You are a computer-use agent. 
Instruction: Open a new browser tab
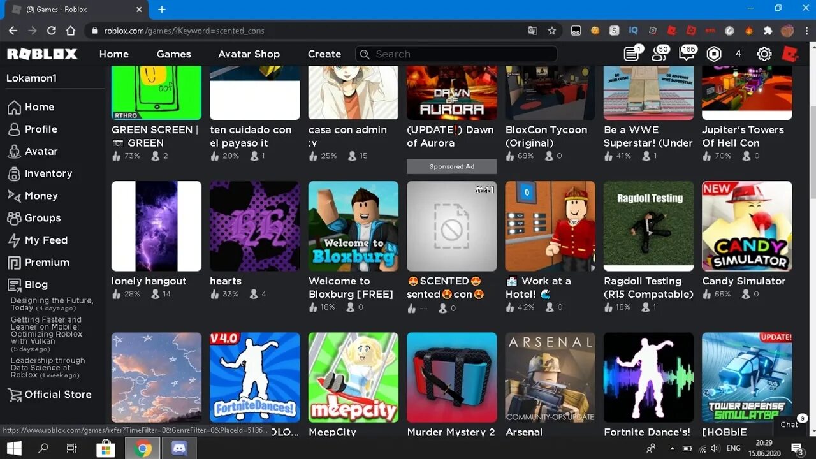(x=162, y=10)
